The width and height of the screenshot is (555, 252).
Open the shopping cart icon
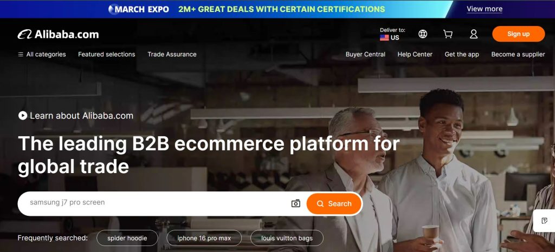[448, 34]
